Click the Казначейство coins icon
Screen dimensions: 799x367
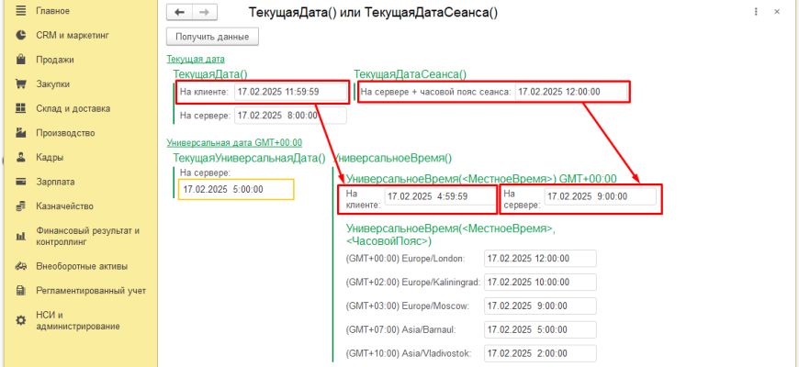(x=20, y=206)
